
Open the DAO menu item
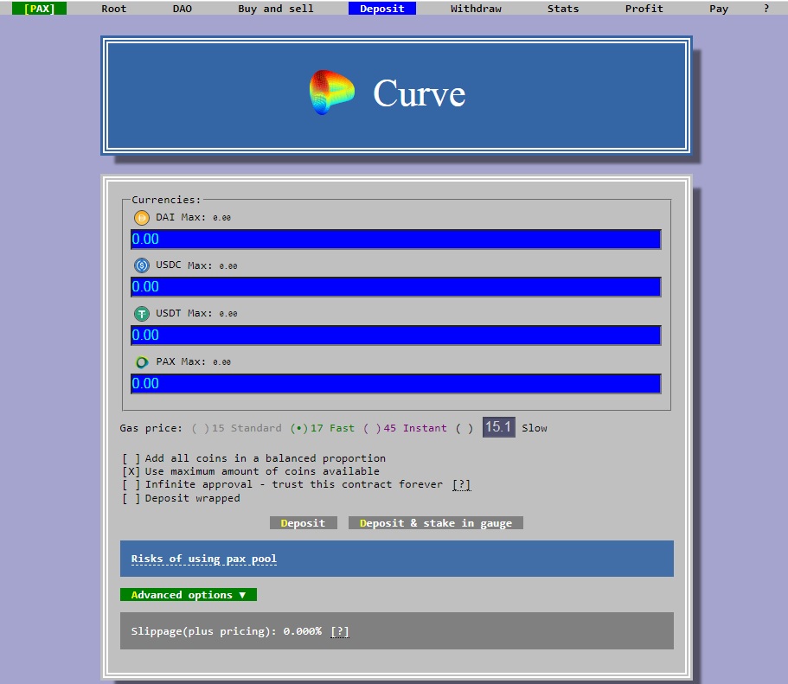point(182,9)
